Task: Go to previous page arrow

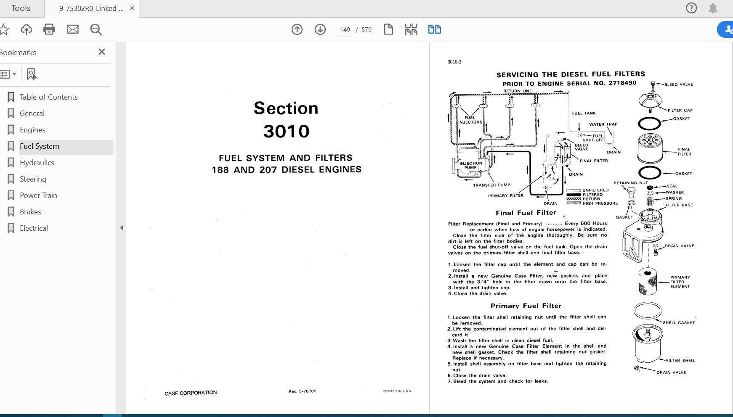Action: coord(297,29)
